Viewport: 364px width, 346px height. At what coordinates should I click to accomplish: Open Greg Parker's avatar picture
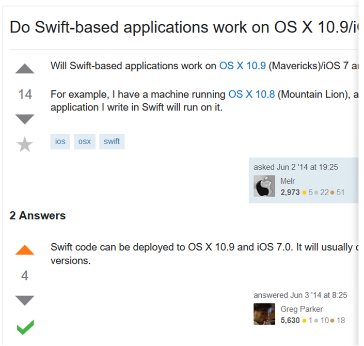(x=264, y=314)
